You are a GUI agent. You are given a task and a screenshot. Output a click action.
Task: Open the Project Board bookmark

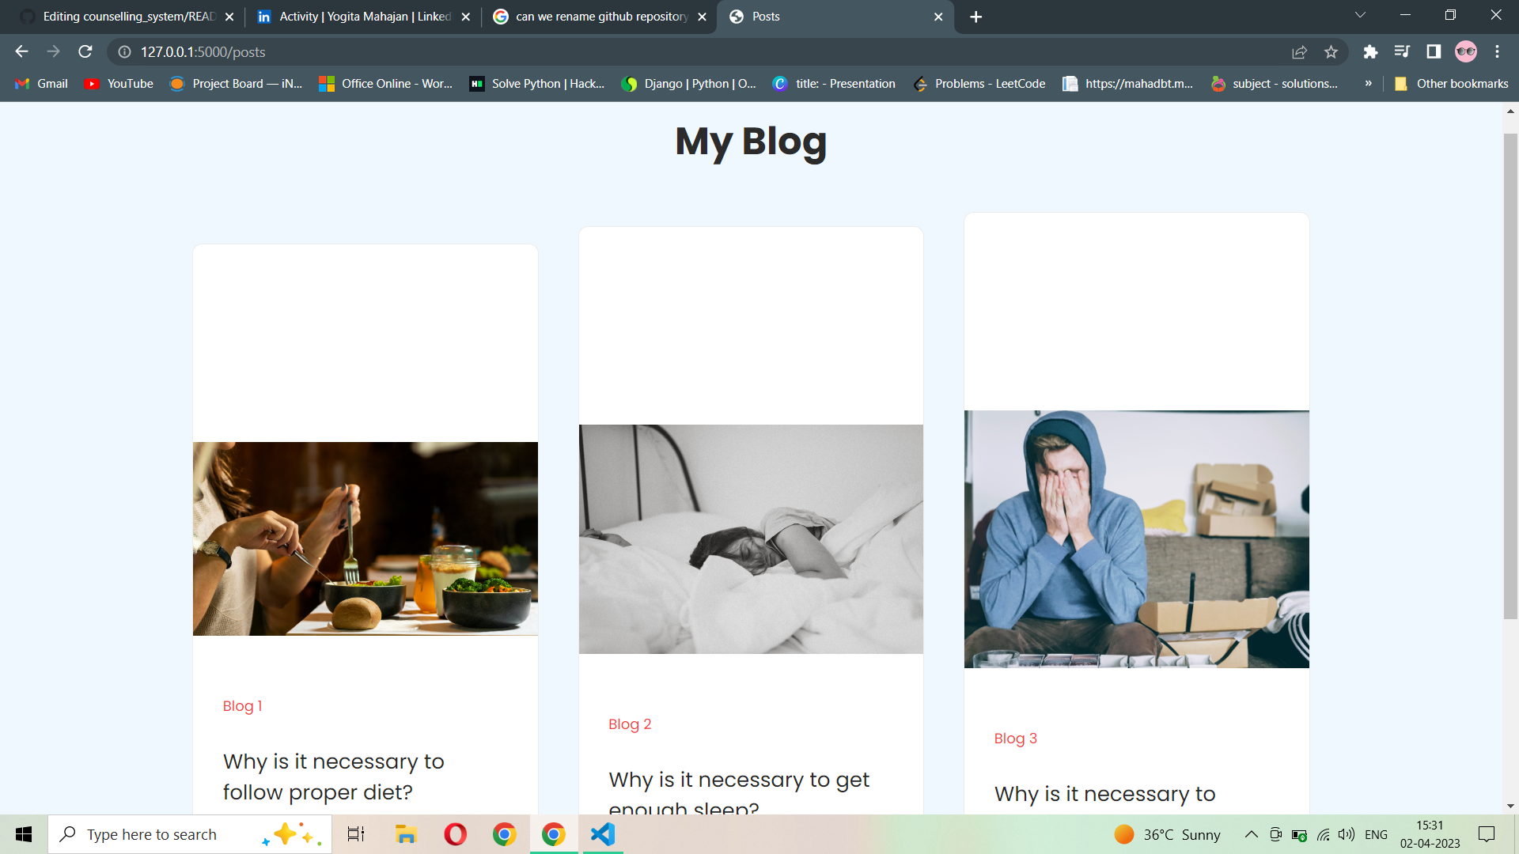[236, 84]
